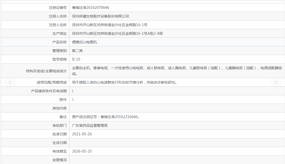
Task: Click the 其他内容 row label
Action: (59, 108)
